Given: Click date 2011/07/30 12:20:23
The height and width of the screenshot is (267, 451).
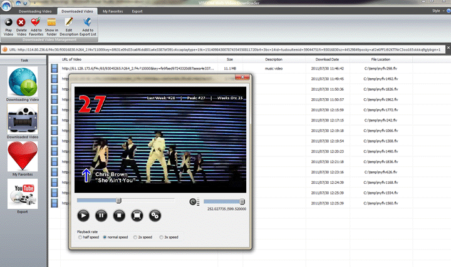Looking at the screenshot, I should tap(328, 151).
